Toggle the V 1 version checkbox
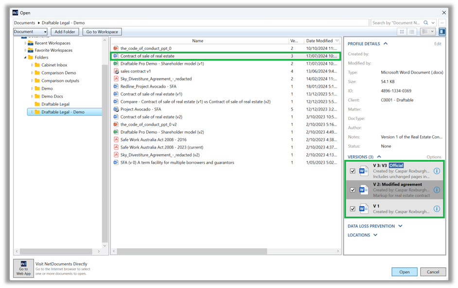The image size is (458, 288). click(352, 209)
